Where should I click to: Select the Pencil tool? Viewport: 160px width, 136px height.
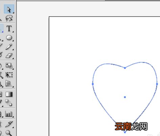(x=9, y=47)
